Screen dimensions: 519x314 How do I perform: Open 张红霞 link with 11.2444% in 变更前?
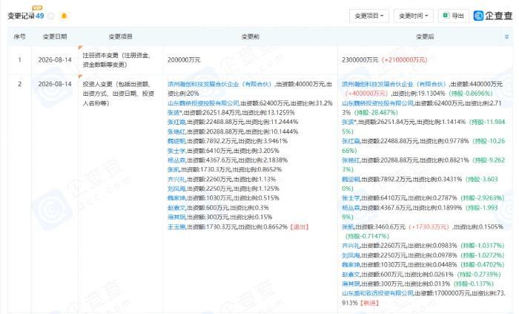pyautogui.click(x=176, y=122)
